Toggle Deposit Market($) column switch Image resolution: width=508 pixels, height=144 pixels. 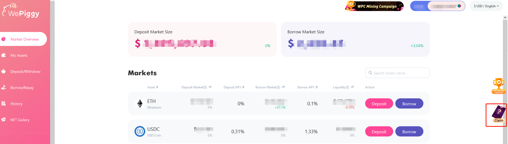click(210, 87)
